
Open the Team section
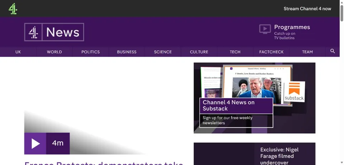[307, 52]
